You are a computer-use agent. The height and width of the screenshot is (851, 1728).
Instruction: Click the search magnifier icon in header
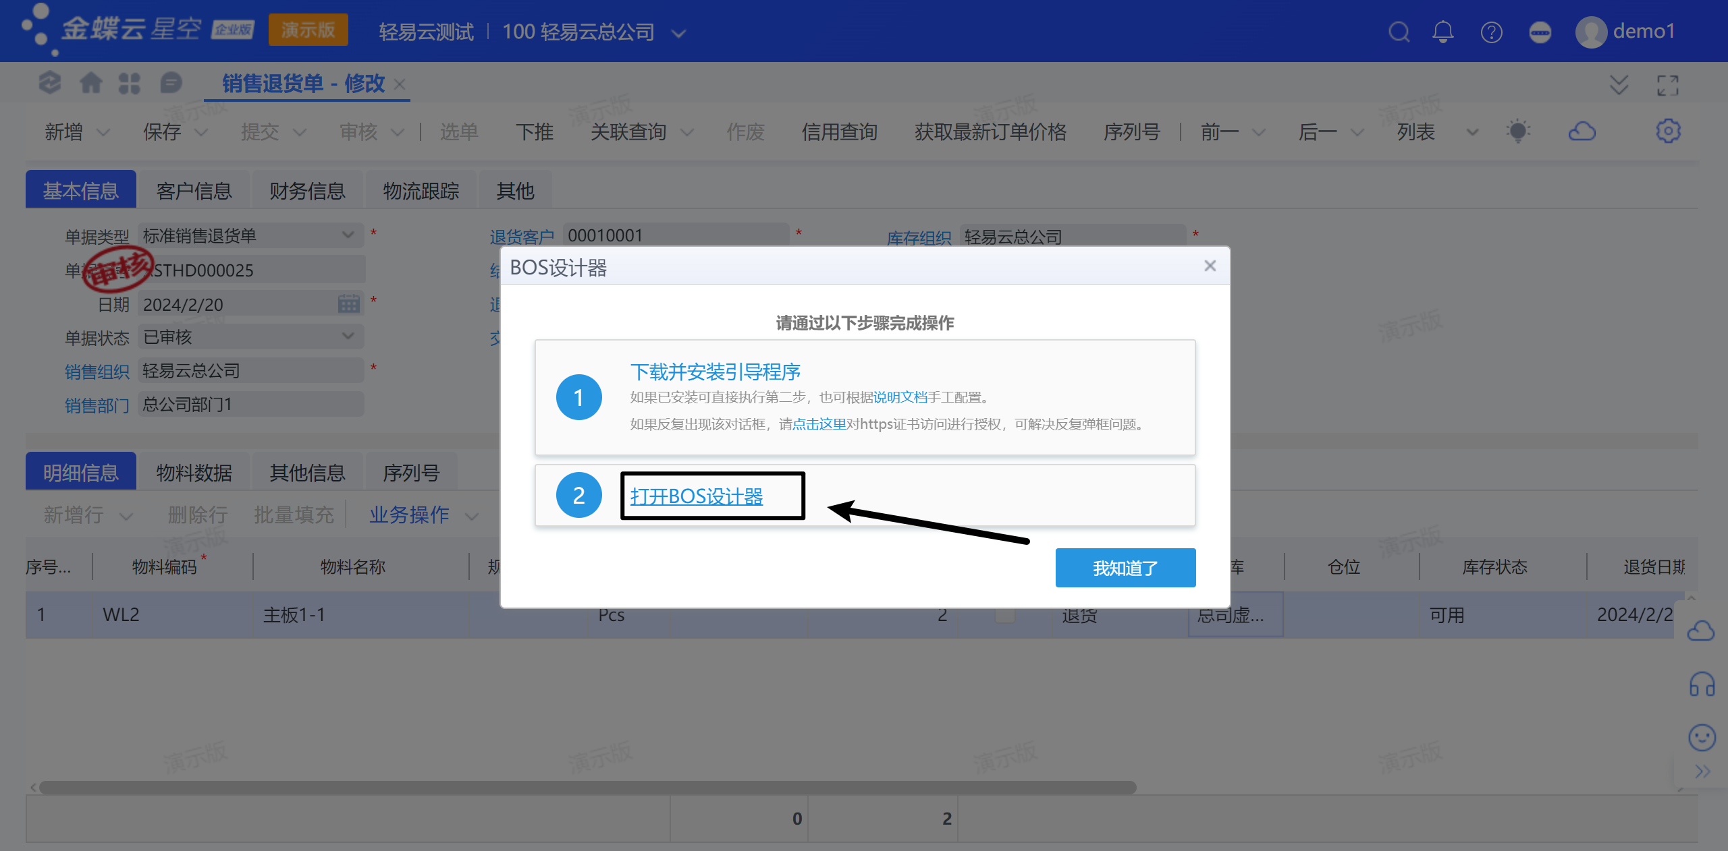point(1399,32)
